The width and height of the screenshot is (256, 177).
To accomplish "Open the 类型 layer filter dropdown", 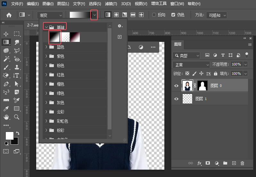I will (186, 56).
